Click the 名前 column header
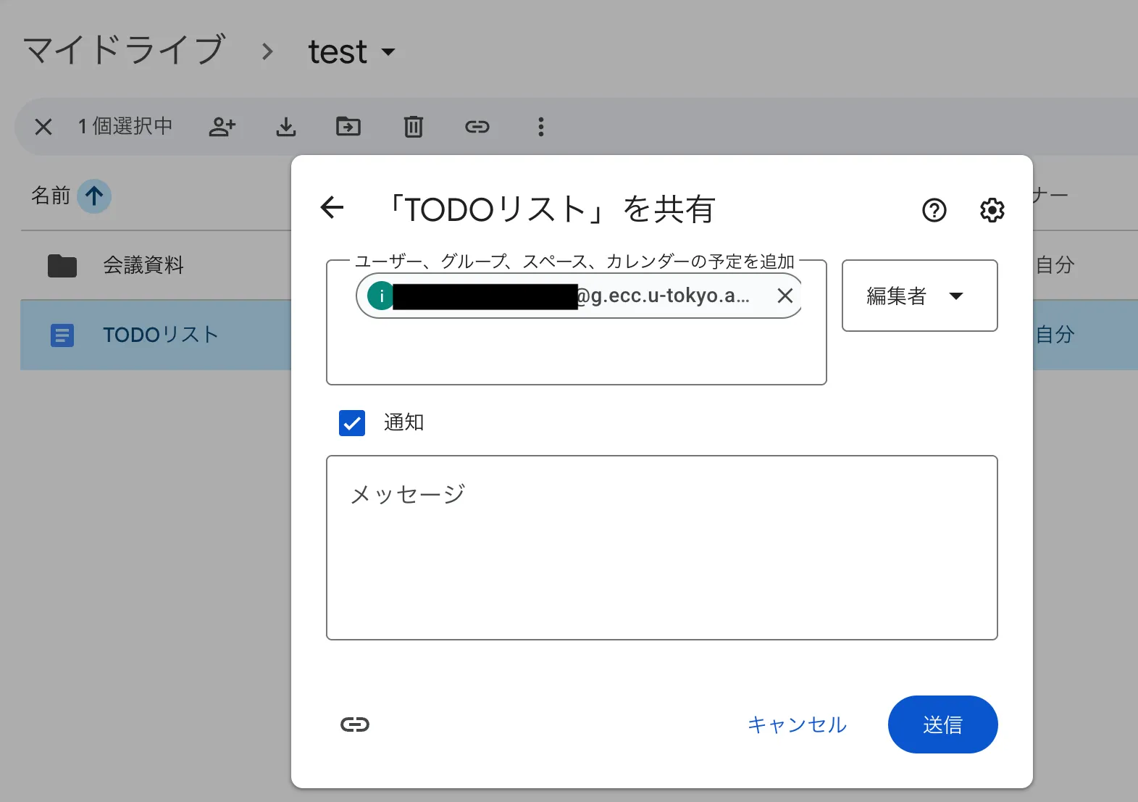 [51, 196]
